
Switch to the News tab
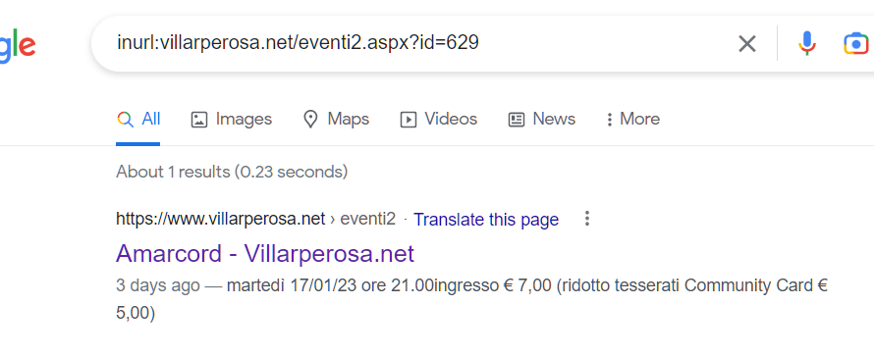[x=541, y=119]
